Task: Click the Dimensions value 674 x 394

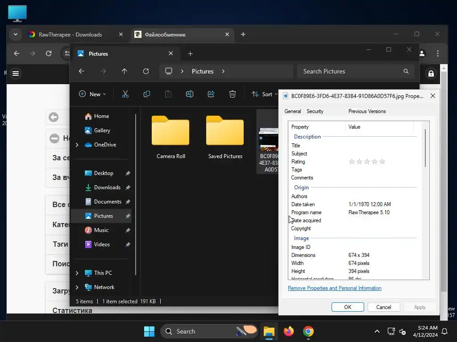Action: [359, 255]
